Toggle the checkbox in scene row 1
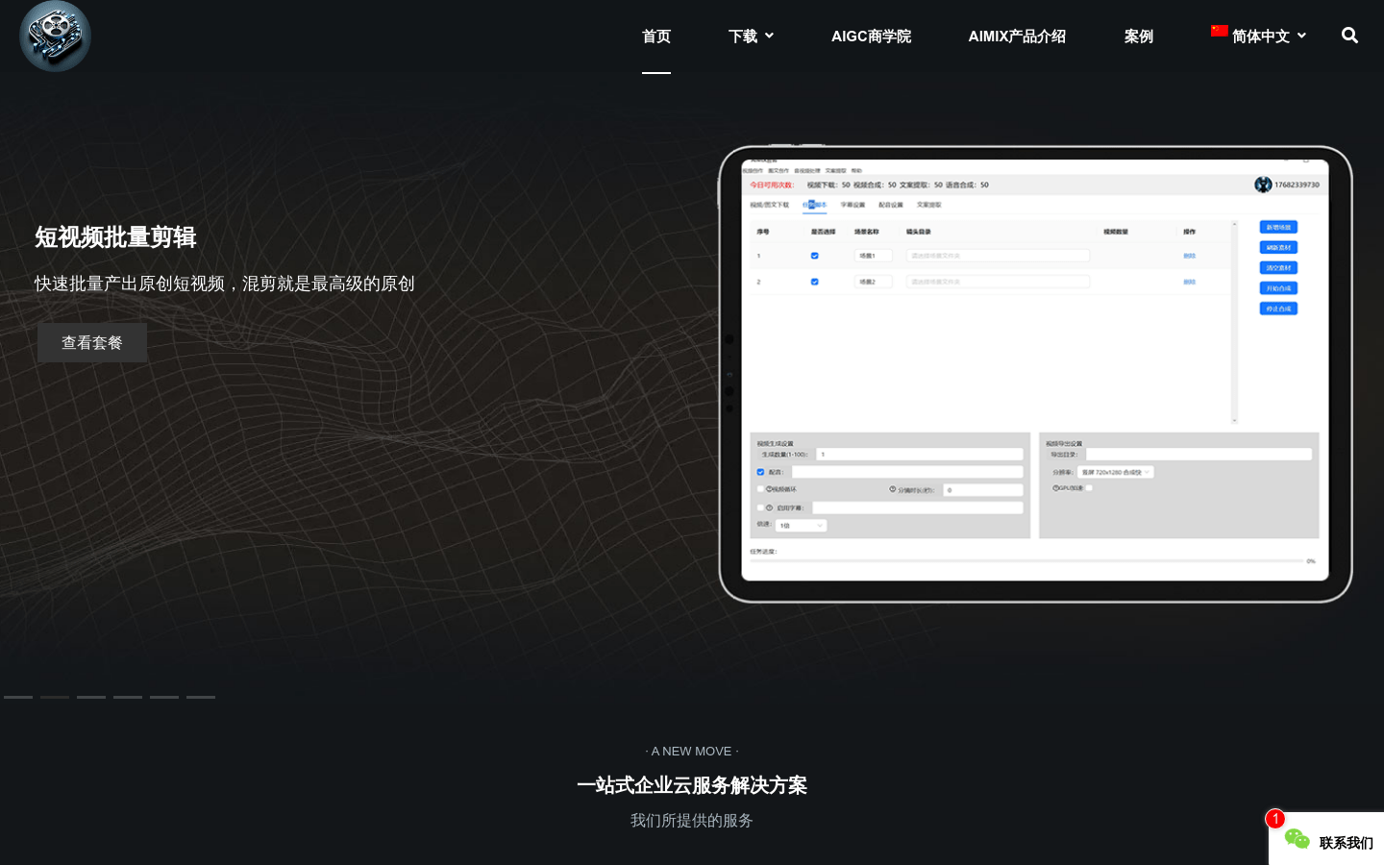 pyautogui.click(x=814, y=256)
